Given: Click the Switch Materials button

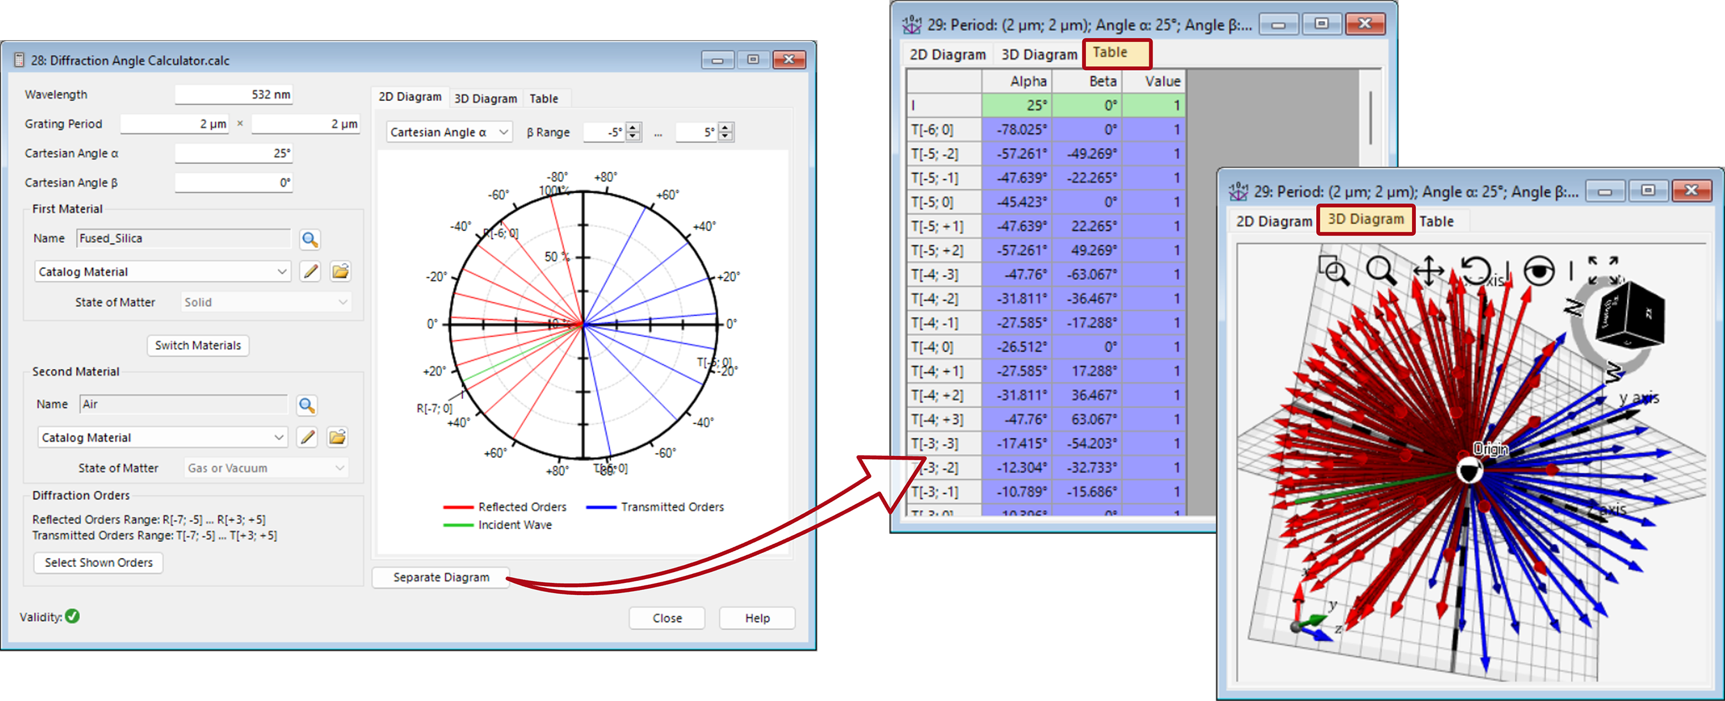Looking at the screenshot, I should point(197,345).
